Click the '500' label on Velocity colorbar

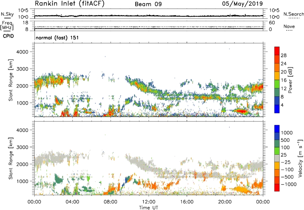coord(285,140)
